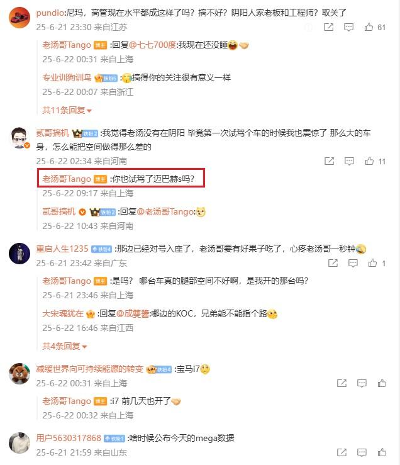Open reply box for pundio's comment

tap(348, 27)
